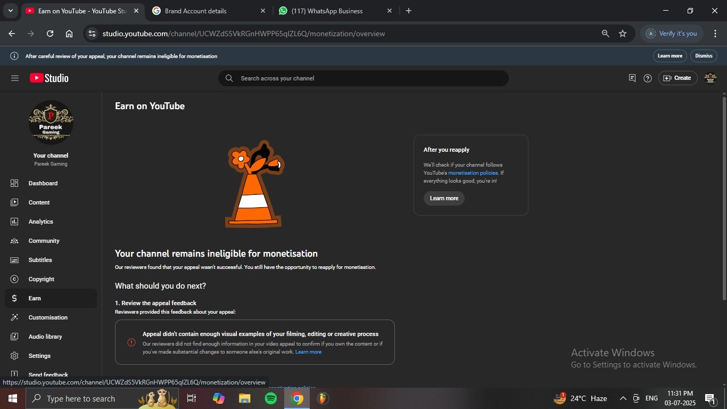Click the address bar URL
The width and height of the screenshot is (727, 409).
tap(244, 34)
